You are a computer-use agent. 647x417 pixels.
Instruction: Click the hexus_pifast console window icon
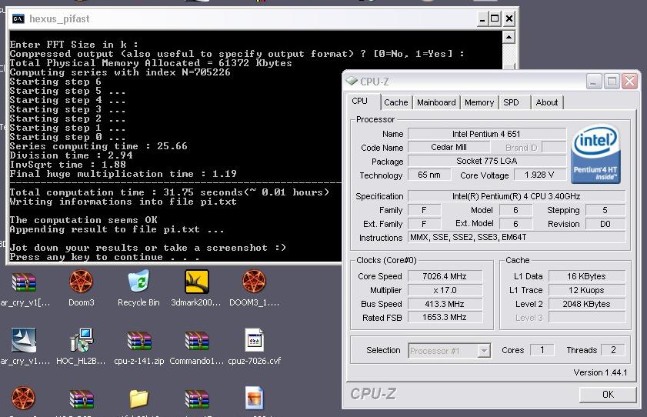coord(18,18)
